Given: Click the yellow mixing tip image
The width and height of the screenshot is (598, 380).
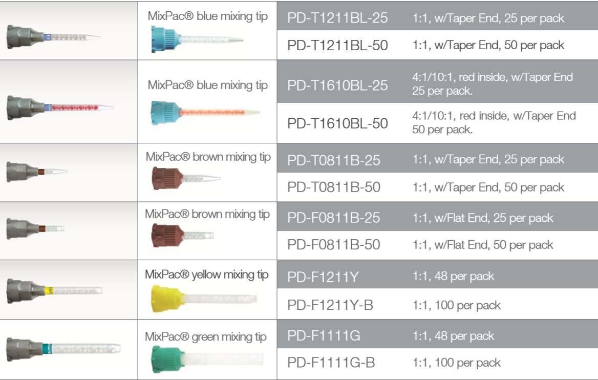Looking at the screenshot, I should pos(204,299).
